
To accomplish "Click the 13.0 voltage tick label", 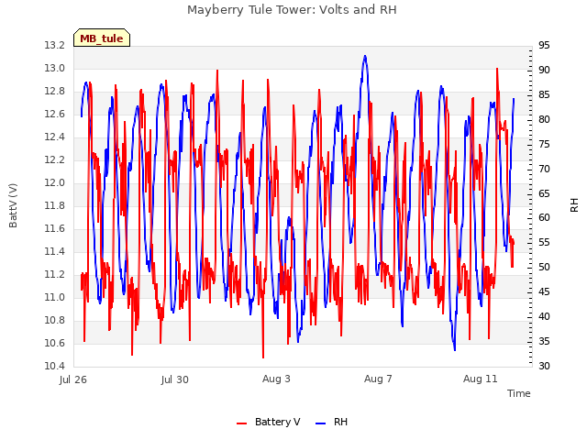I will click(55, 68).
